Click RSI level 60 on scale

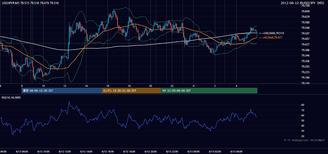tap(303, 115)
